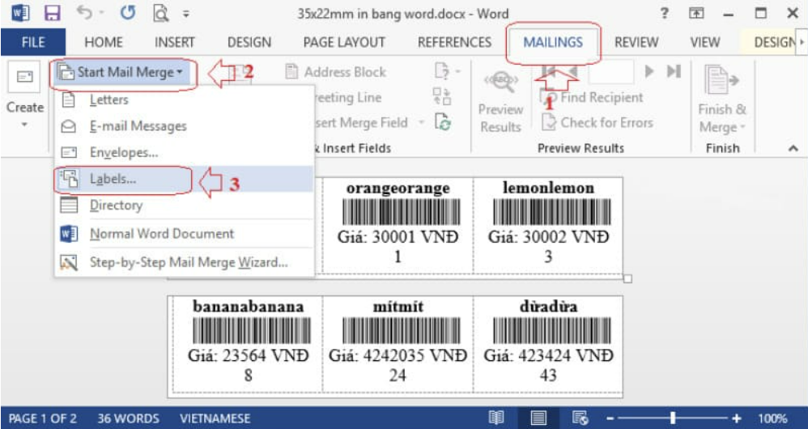
Task: Launch Step-by-Step Mail Merge Wizard
Action: click(x=185, y=262)
